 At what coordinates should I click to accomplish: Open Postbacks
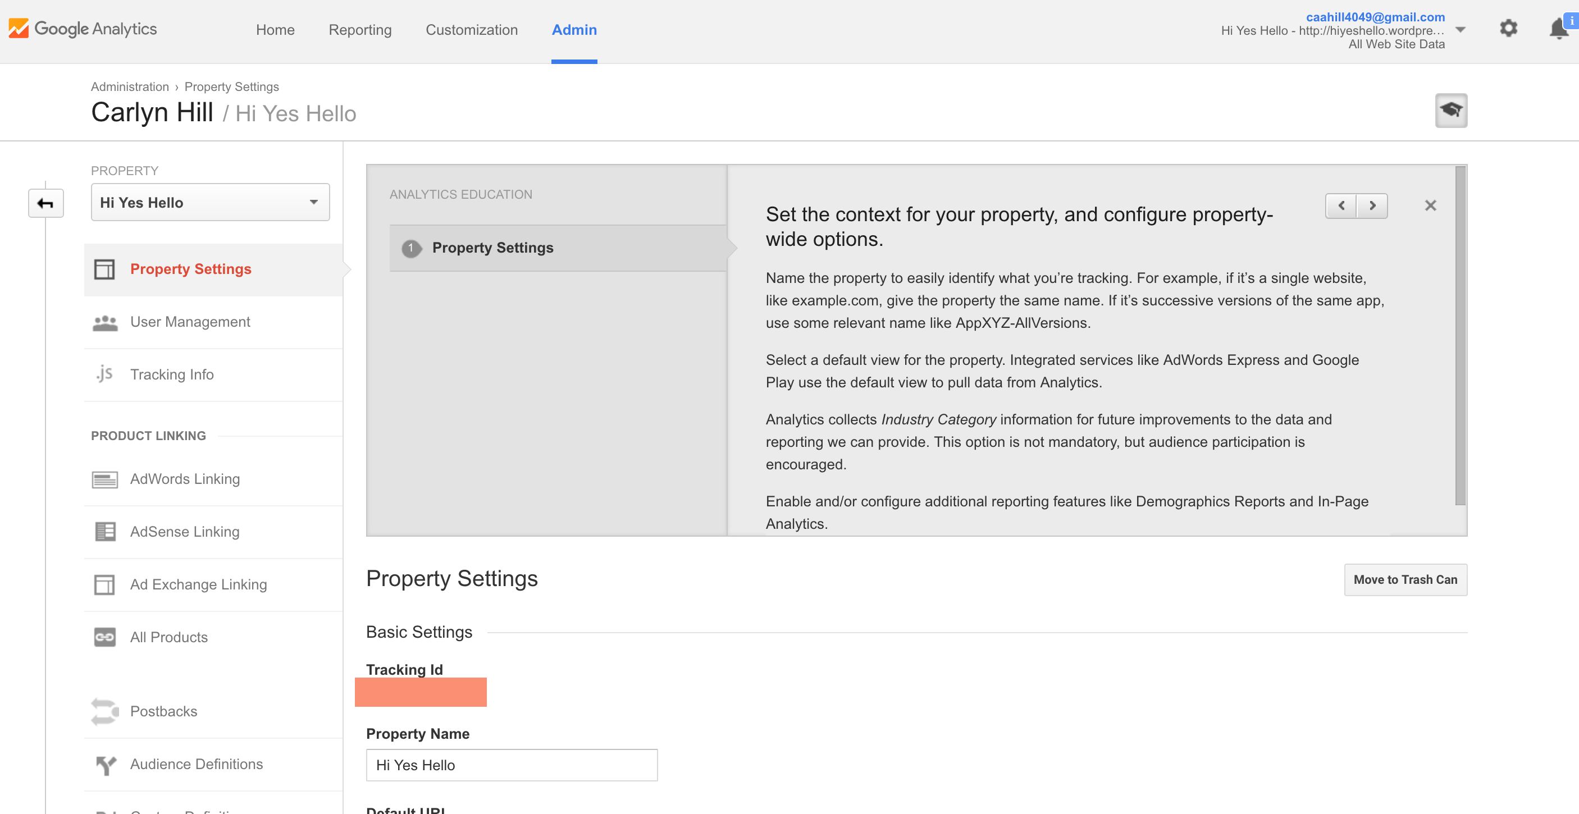(213, 712)
